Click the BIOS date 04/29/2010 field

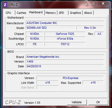pos(65,66)
